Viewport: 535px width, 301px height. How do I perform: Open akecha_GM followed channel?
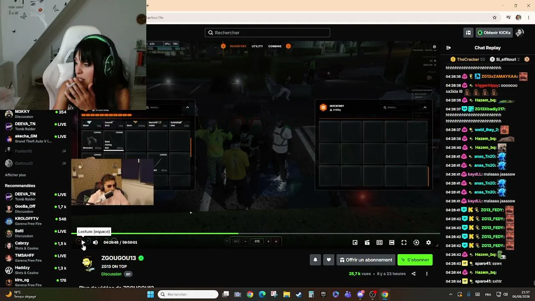click(36, 138)
